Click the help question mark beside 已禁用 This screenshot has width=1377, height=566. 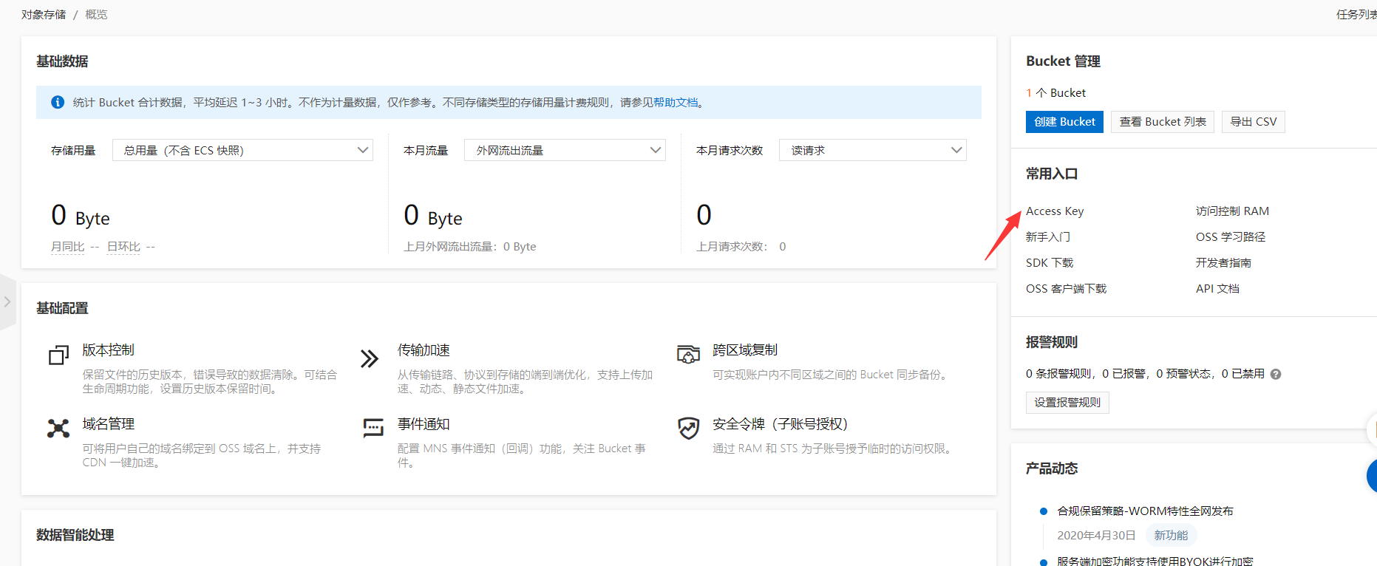[1276, 375]
